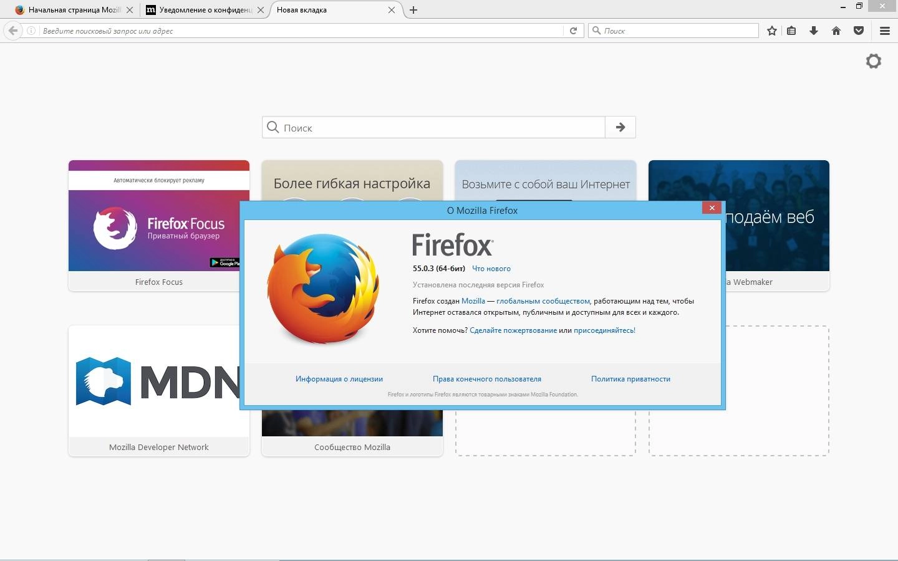Screen dimensions: 898x561
Task: Open a new tab with plus button
Action: (413, 10)
